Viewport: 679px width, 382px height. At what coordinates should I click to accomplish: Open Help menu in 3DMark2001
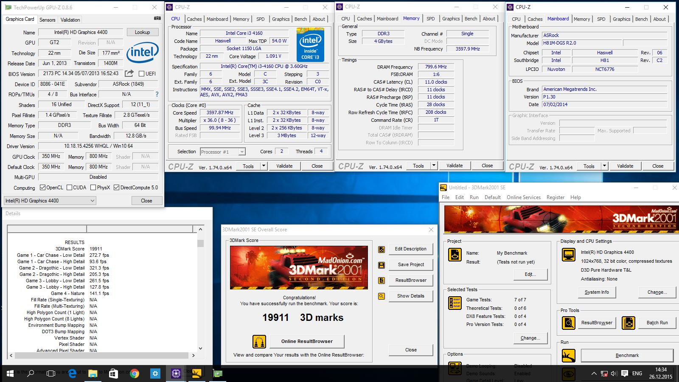click(x=575, y=197)
